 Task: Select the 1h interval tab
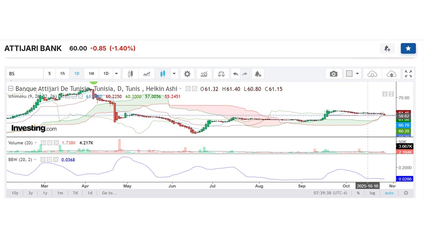(x=62, y=74)
